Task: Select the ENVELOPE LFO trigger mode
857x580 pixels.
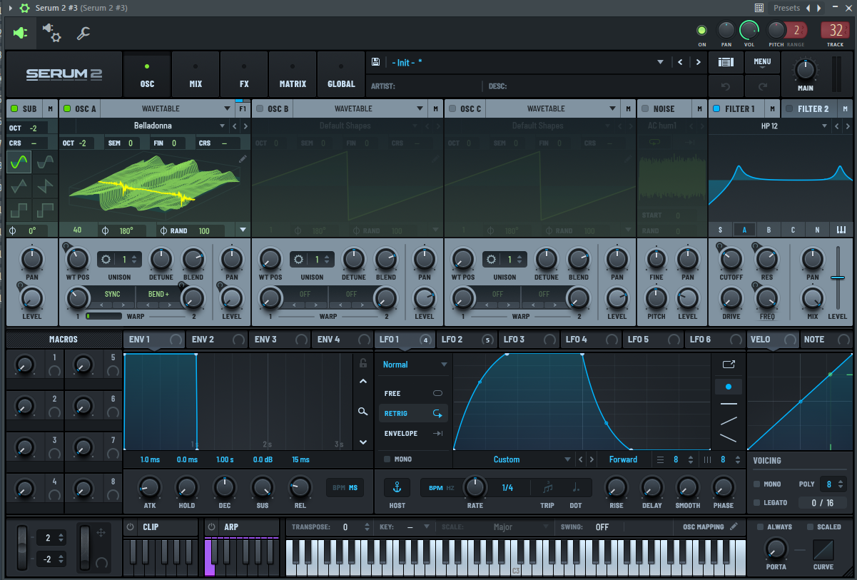Action: (x=413, y=433)
